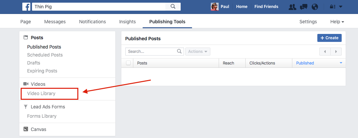Click the Reach column header
358x138 pixels.
[x=232, y=63]
